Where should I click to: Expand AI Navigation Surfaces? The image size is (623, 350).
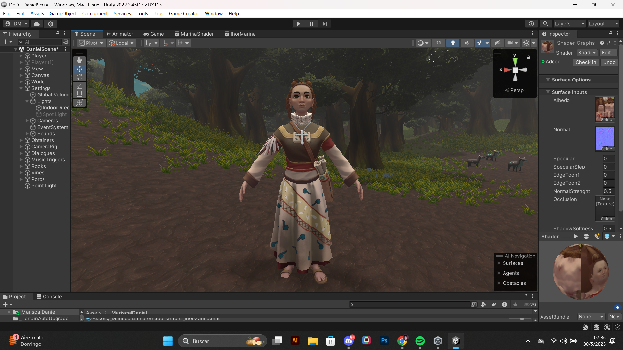pyautogui.click(x=499, y=263)
